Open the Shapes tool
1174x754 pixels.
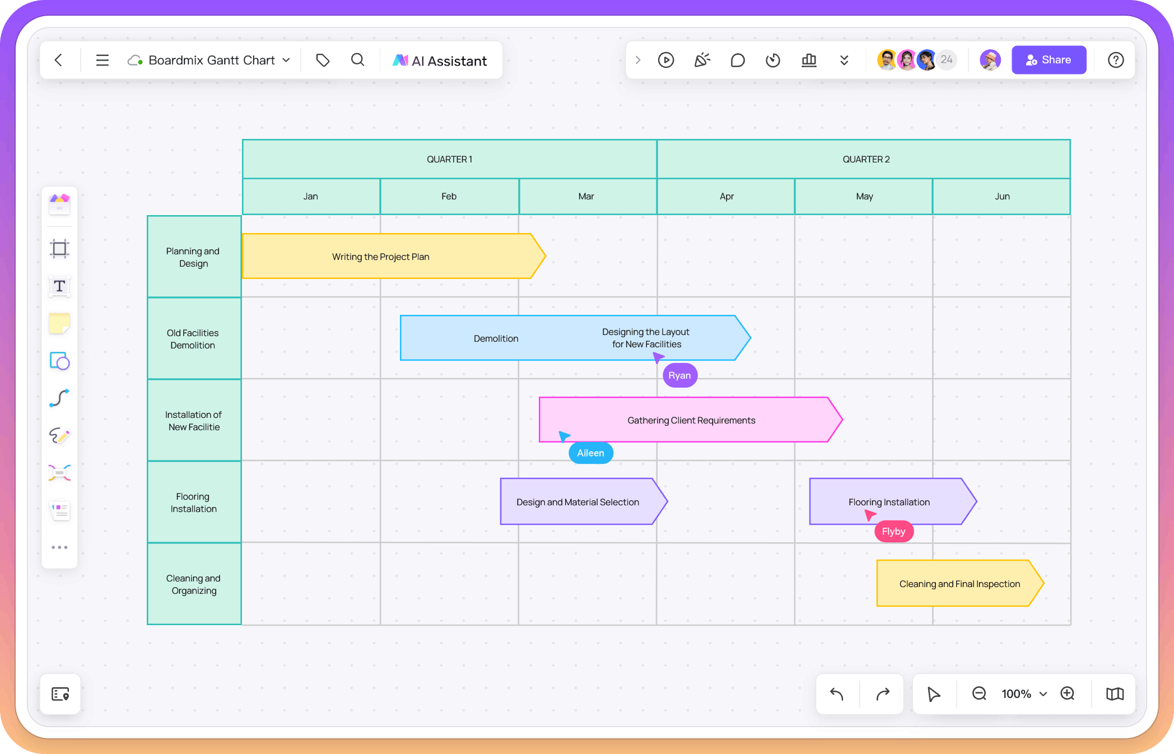point(59,361)
